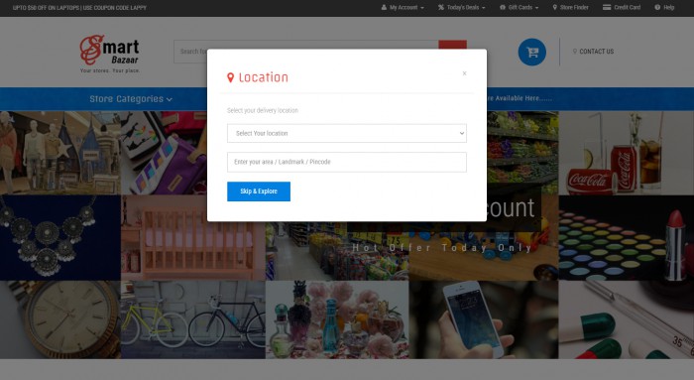Expand the Today's Deals menu
Image resolution: width=694 pixels, height=380 pixels.
[461, 8]
